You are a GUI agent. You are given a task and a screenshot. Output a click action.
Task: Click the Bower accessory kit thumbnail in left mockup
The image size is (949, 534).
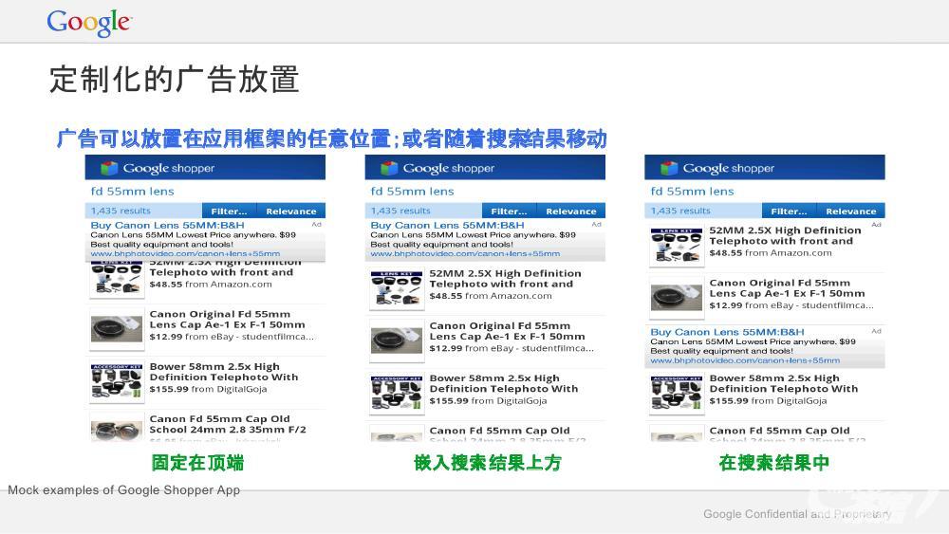click(116, 381)
